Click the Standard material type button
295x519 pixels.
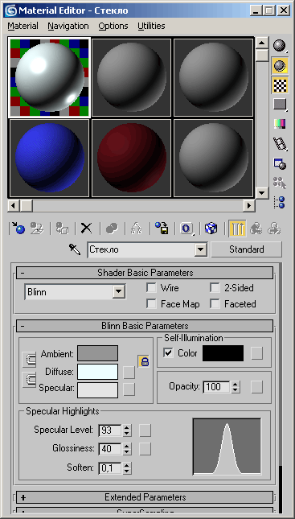click(x=247, y=249)
